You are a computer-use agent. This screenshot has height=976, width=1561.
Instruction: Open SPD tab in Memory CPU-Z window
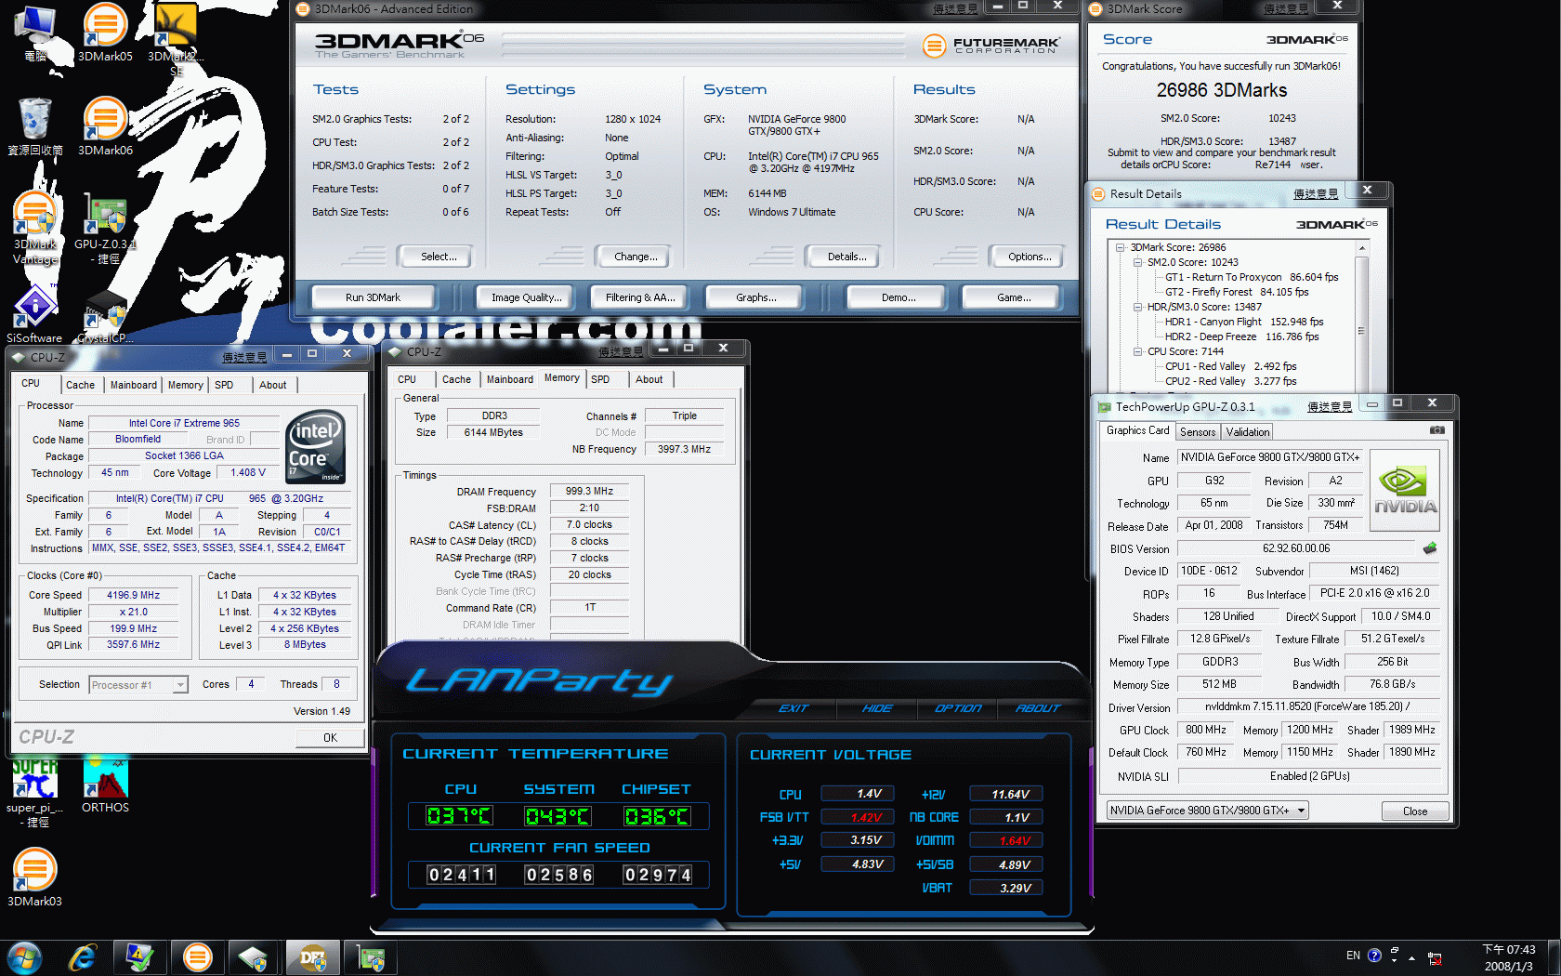click(600, 379)
